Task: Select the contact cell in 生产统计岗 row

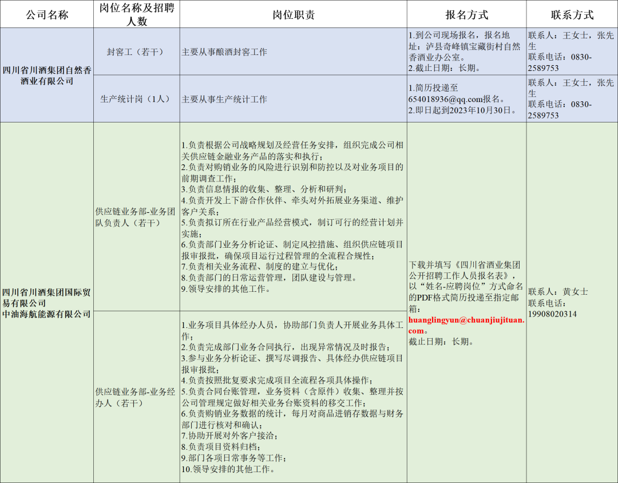Action: [x=572, y=99]
